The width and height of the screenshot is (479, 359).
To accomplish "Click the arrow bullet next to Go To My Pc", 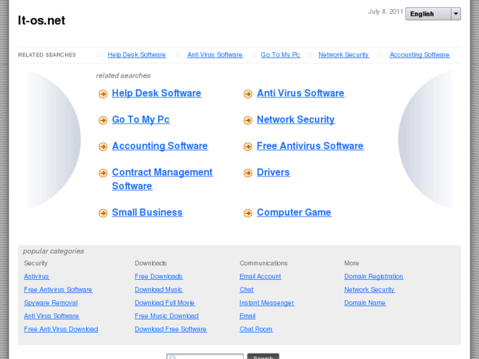I will (103, 121).
